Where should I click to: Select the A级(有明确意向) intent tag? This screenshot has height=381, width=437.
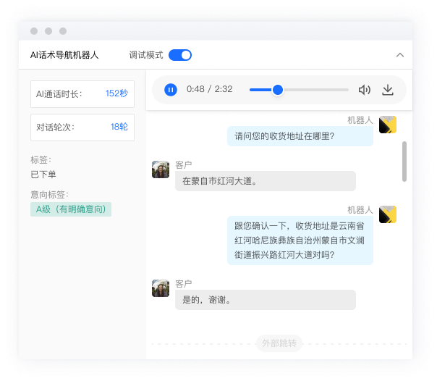(71, 209)
